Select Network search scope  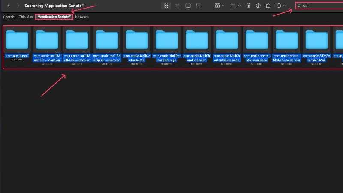[x=82, y=17]
